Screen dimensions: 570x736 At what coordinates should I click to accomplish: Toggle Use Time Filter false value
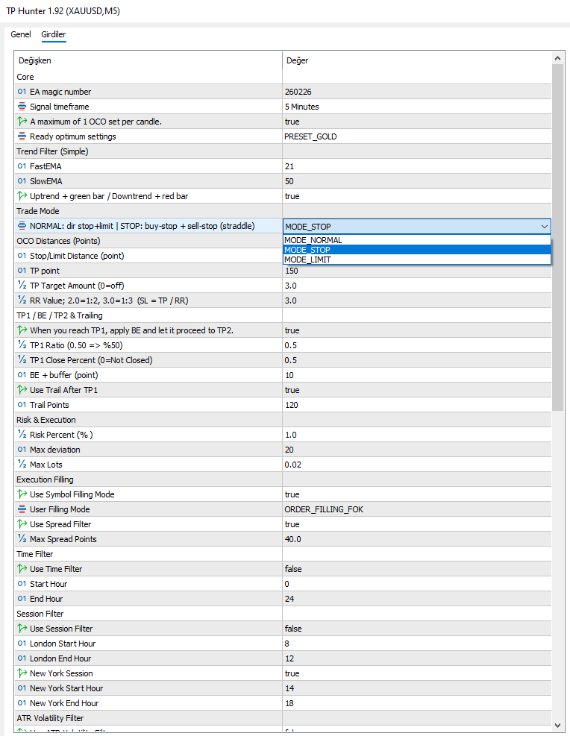[x=417, y=569]
